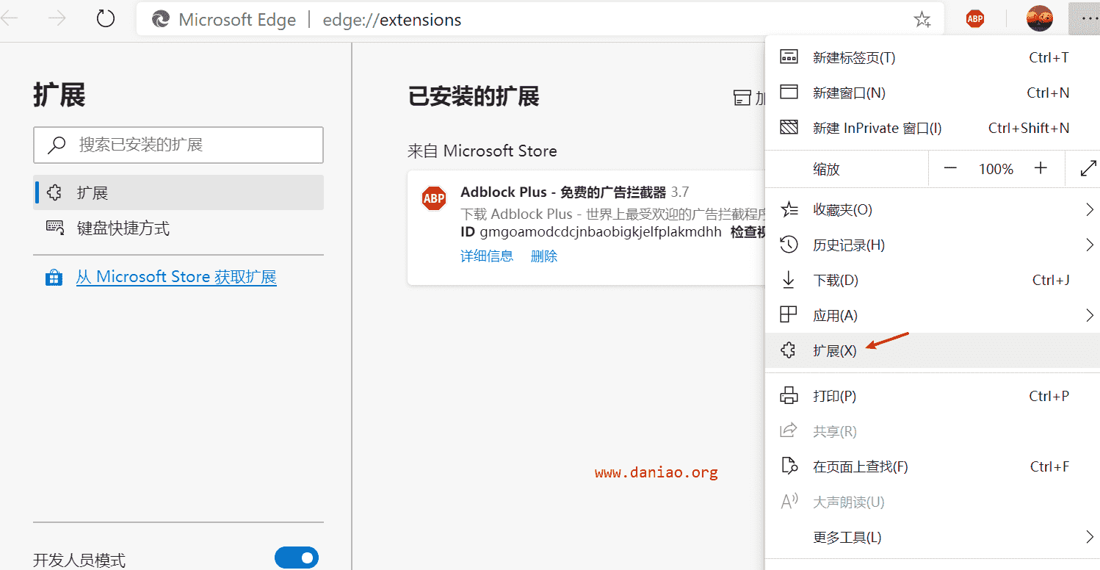Click the ABP logo in extension card
This screenshot has width=1100, height=570.
[x=434, y=198]
